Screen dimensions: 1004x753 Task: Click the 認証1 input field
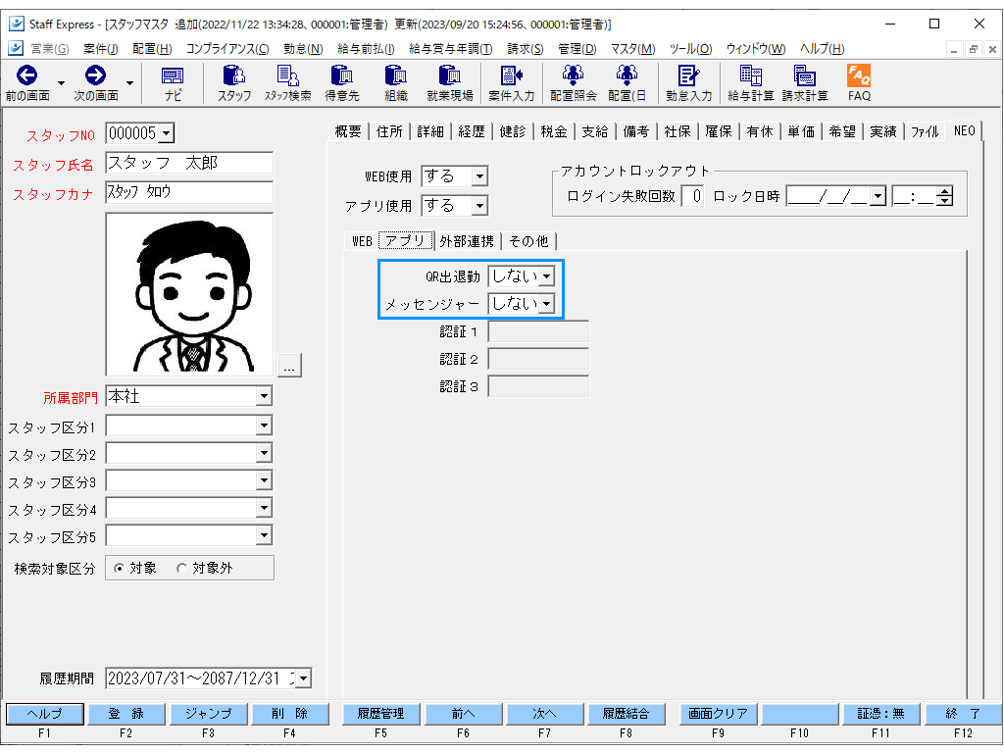tap(538, 331)
